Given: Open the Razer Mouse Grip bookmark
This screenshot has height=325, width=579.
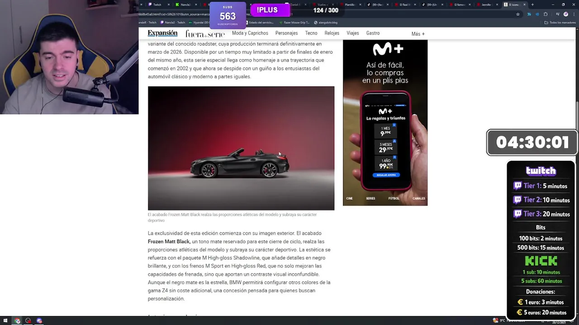Looking at the screenshot, I should (294, 23).
